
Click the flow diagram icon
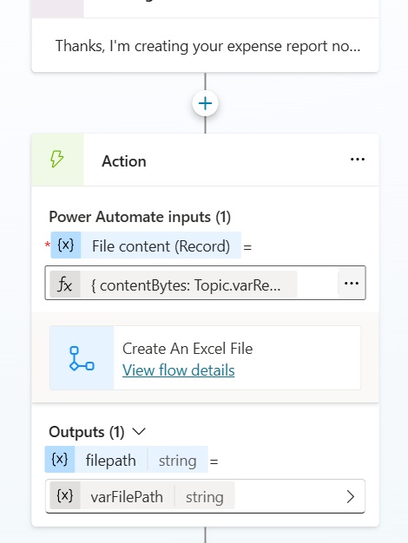click(82, 358)
